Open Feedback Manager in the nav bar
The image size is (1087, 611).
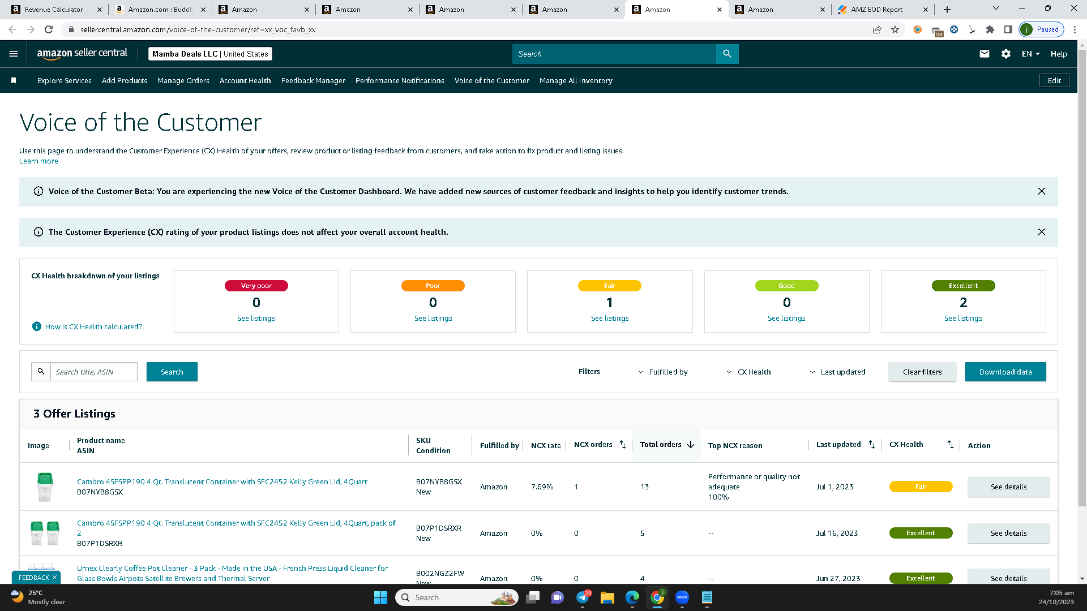tap(313, 80)
